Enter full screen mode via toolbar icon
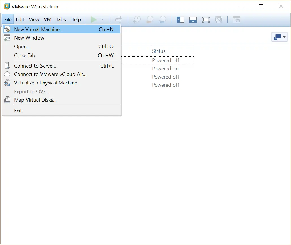This screenshot has width=291, height=245. pos(206,19)
